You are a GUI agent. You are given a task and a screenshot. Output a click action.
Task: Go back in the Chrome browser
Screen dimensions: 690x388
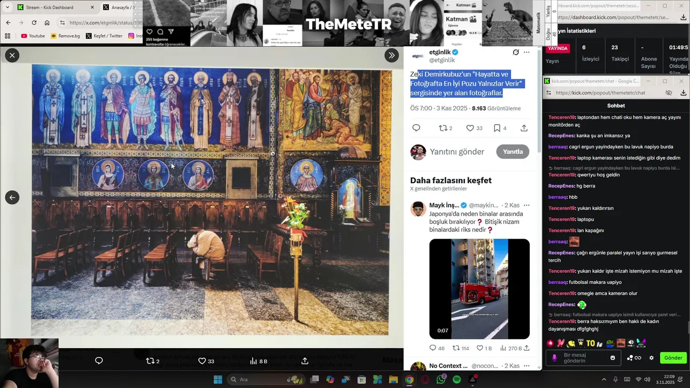click(x=8, y=23)
